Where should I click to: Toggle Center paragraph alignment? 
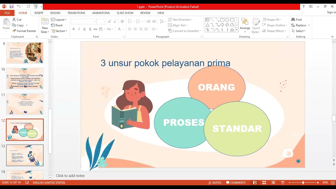(x=135, y=29)
